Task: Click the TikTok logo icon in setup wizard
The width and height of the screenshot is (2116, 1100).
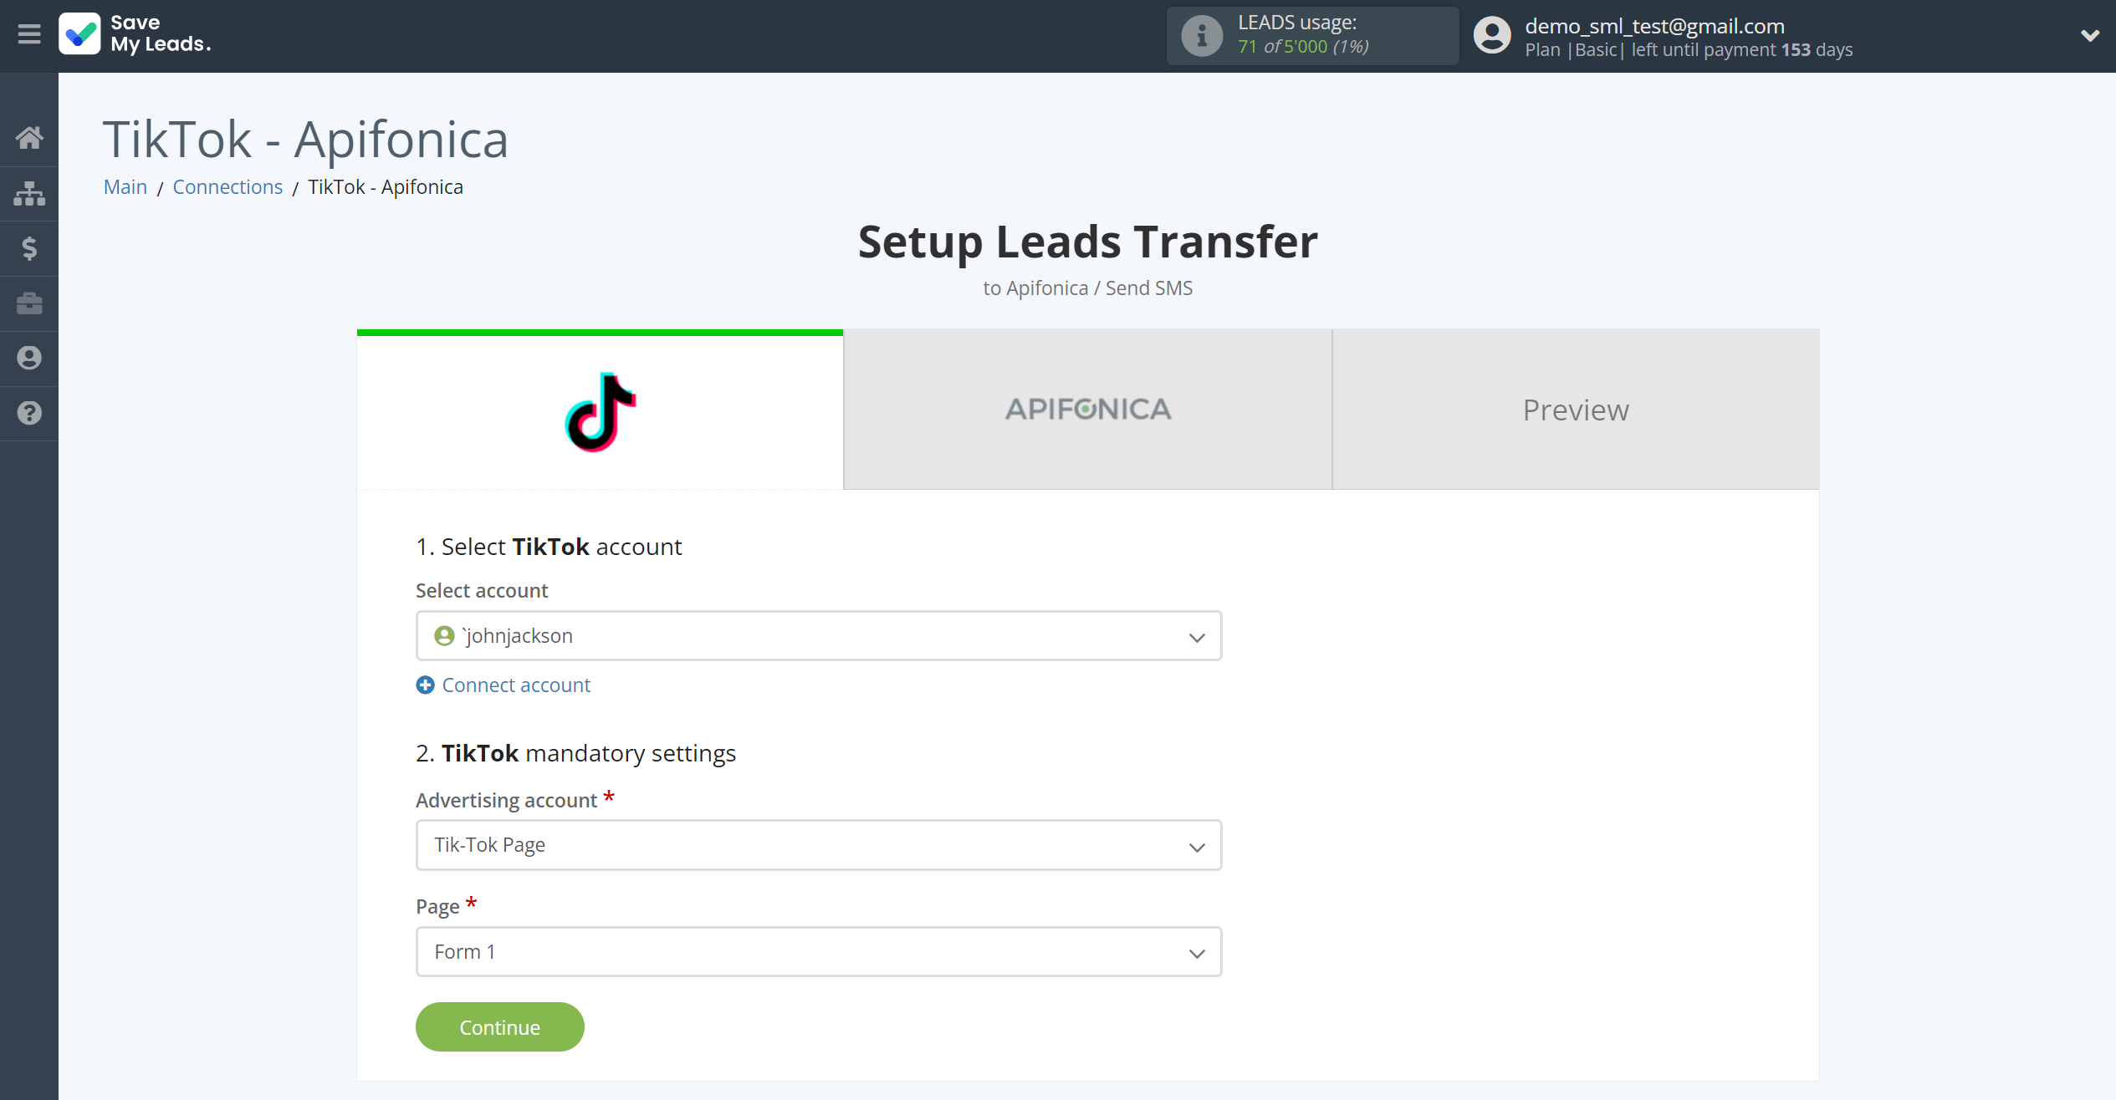Action: click(x=601, y=410)
